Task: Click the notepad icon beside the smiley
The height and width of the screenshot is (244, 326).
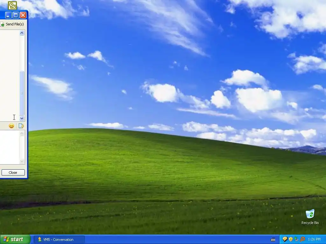Action: pos(21,126)
